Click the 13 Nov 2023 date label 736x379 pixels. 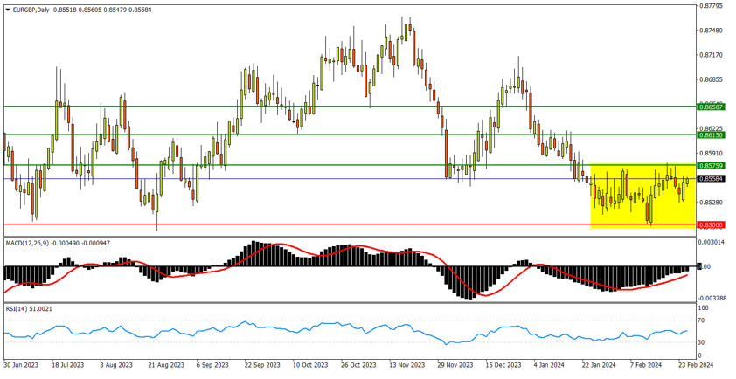(x=406, y=363)
